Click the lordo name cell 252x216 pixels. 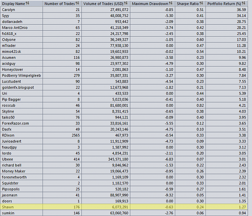22,153
